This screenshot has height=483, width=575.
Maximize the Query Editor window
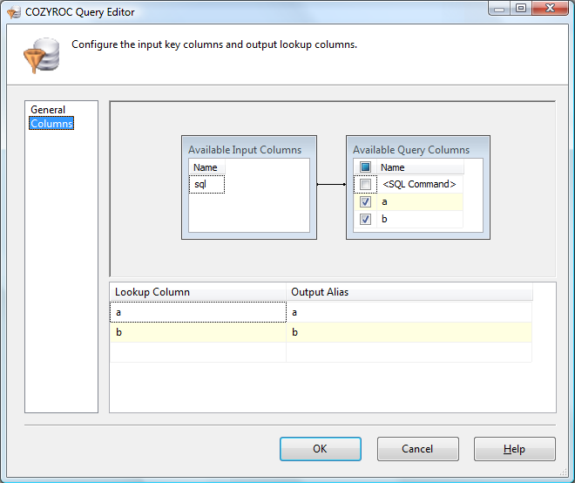click(x=521, y=9)
